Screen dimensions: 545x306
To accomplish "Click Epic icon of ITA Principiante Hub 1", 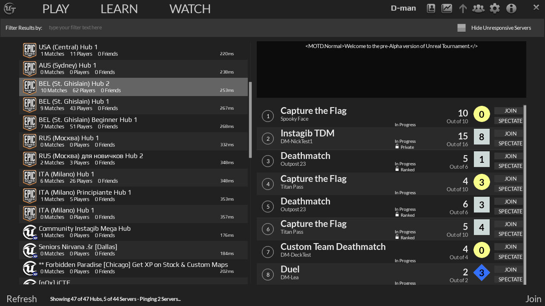I will pos(29,195).
